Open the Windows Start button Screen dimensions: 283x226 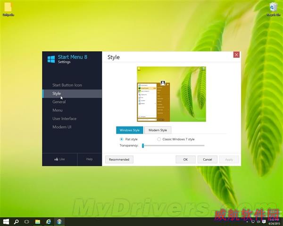[x=6, y=222]
